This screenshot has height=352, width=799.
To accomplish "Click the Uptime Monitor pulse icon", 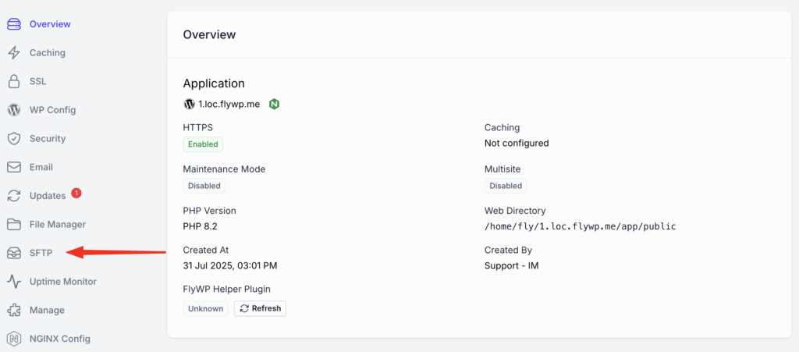I will pos(14,281).
